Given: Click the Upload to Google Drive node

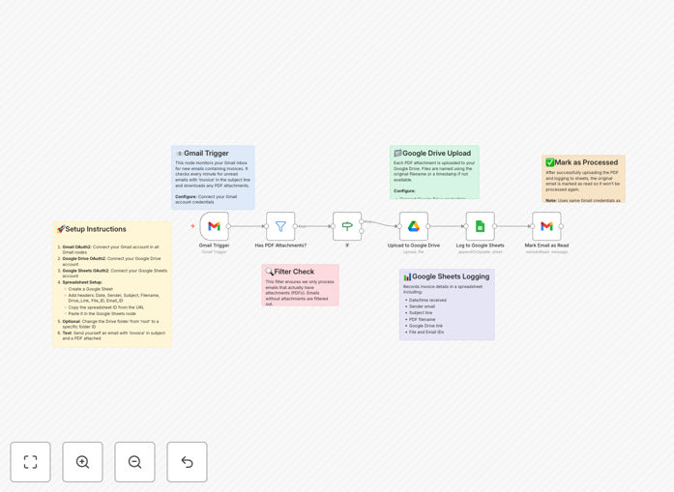Looking at the screenshot, I should click(x=414, y=226).
